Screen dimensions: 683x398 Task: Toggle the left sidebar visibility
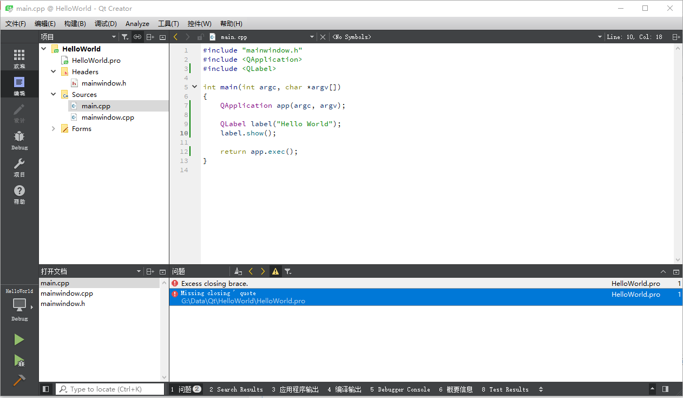(x=46, y=389)
